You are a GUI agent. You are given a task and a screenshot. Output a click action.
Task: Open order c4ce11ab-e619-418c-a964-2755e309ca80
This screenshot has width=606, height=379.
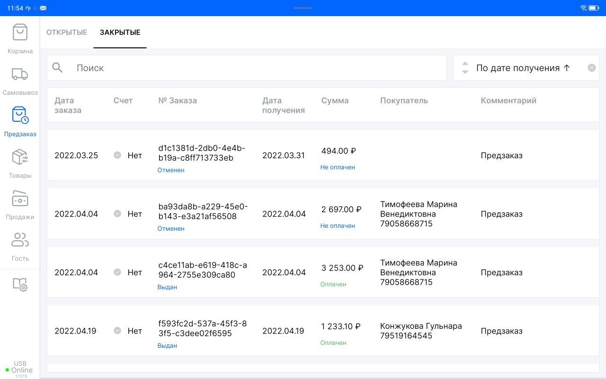pyautogui.click(x=203, y=270)
